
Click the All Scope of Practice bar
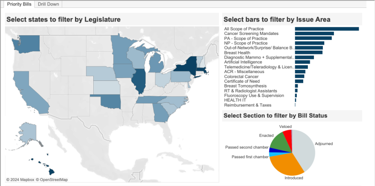click(x=327, y=29)
